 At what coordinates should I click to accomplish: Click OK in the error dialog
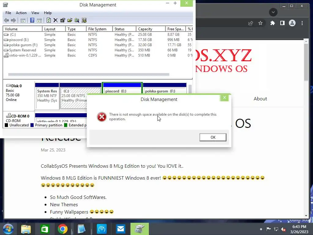(x=213, y=137)
